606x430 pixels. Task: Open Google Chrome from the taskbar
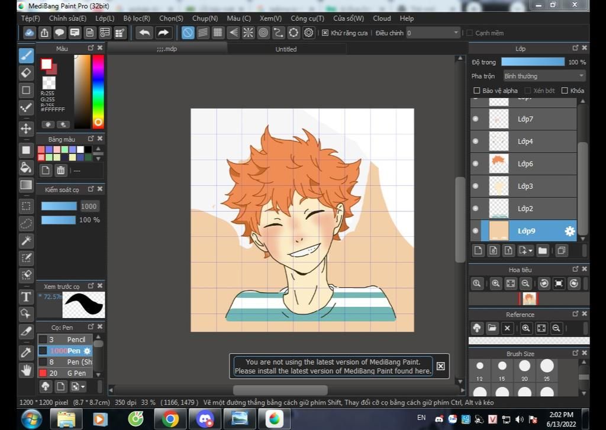point(170,419)
